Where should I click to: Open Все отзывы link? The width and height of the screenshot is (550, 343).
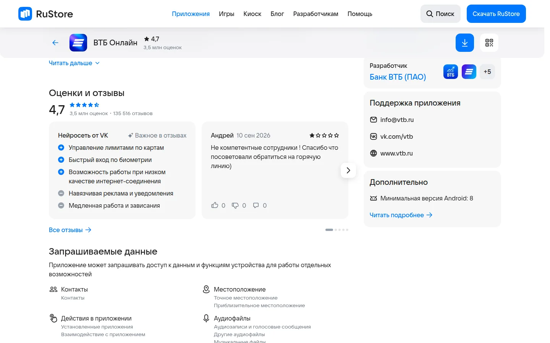[70, 230]
